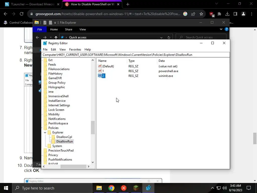
Task: Select the System key under Policies
Action: 57,146
